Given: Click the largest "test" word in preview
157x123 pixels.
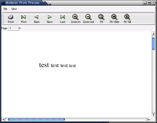Looking at the screenshot, I should 44,65.
